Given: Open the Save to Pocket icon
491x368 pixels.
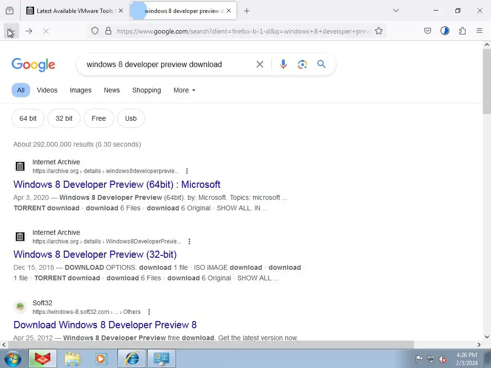Looking at the screenshot, I should (x=427, y=31).
